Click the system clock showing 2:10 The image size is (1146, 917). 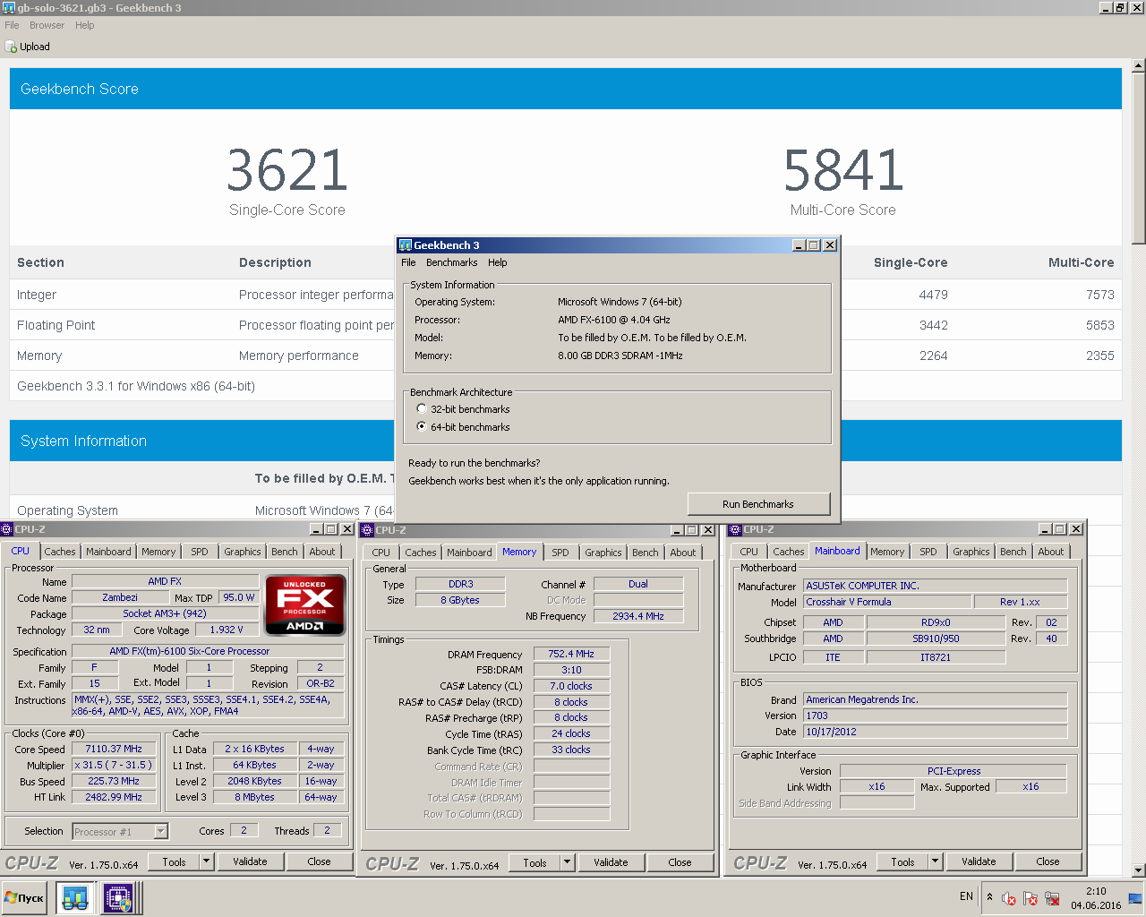(x=1096, y=891)
